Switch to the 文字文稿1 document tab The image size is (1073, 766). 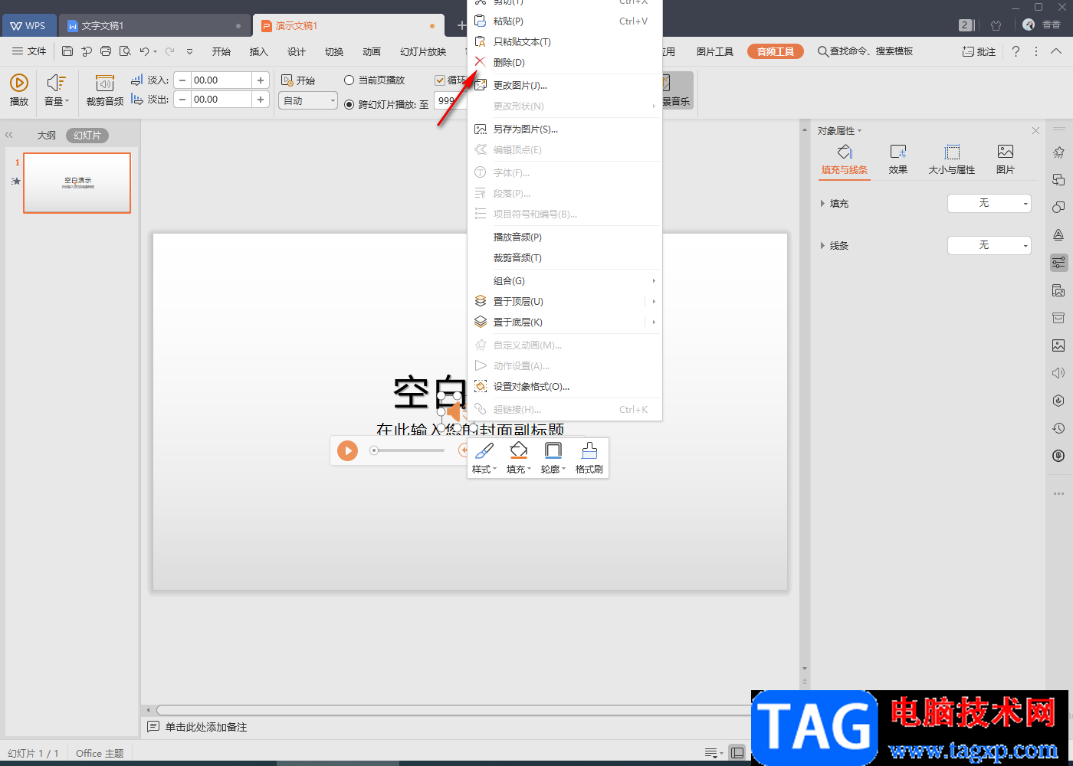[155, 25]
